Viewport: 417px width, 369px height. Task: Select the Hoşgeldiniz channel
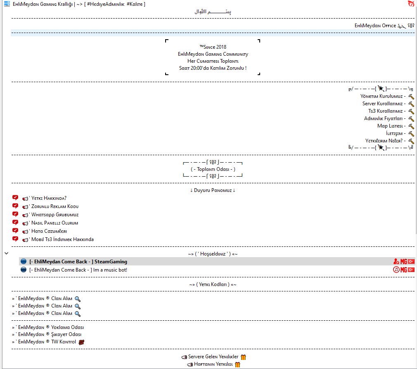[213, 253]
